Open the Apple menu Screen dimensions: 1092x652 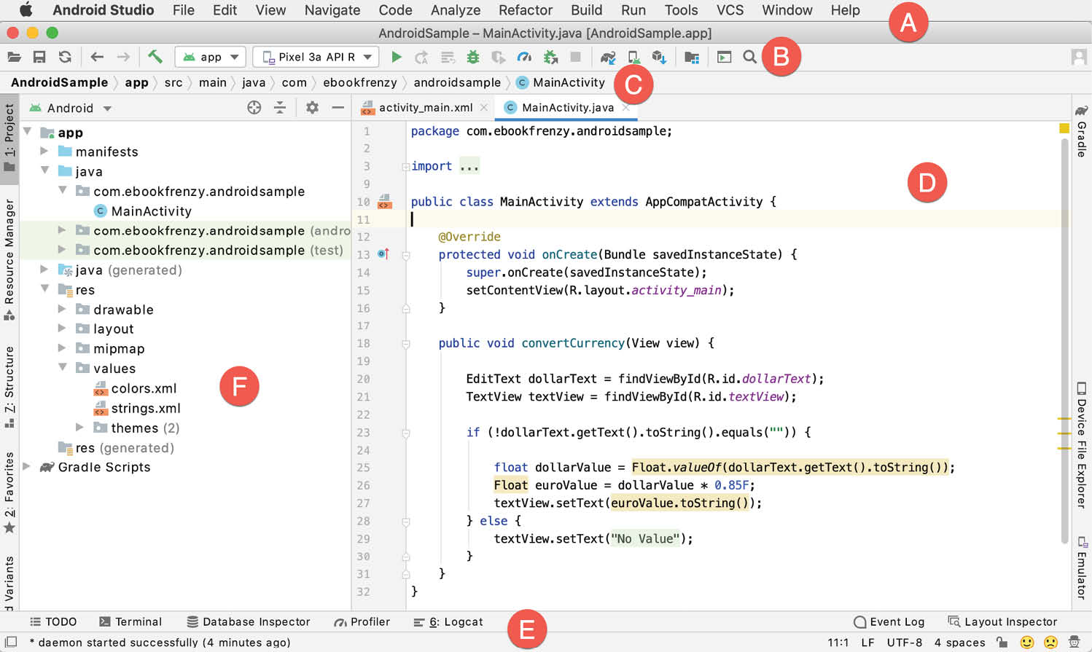click(x=26, y=10)
